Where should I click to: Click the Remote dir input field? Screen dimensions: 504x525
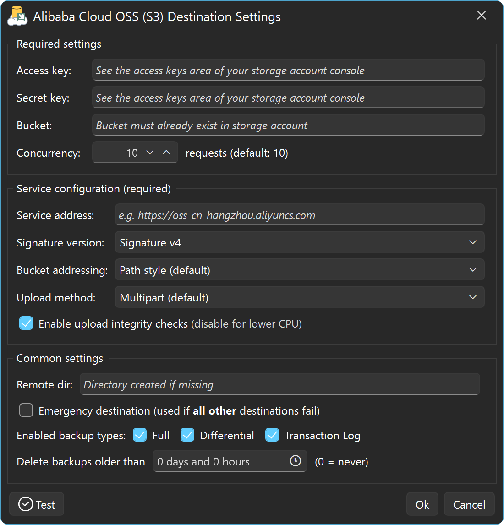coord(279,384)
